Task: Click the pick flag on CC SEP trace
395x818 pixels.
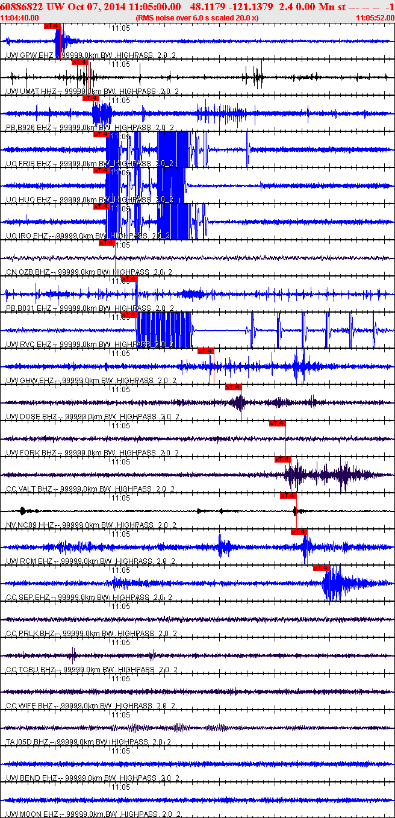Action: [x=322, y=568]
